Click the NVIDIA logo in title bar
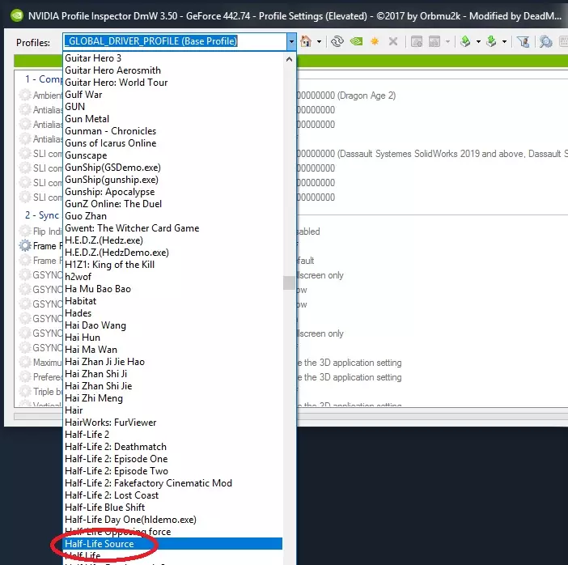This screenshot has height=565, width=568. pos(17,16)
